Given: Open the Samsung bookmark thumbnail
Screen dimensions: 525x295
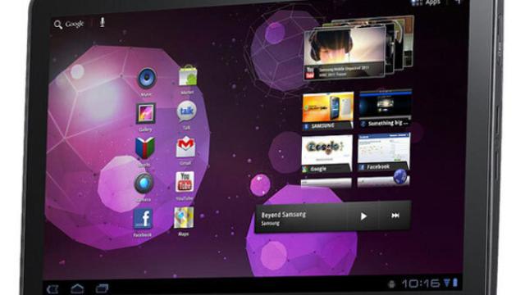Looking at the screenshot, I should [328, 111].
